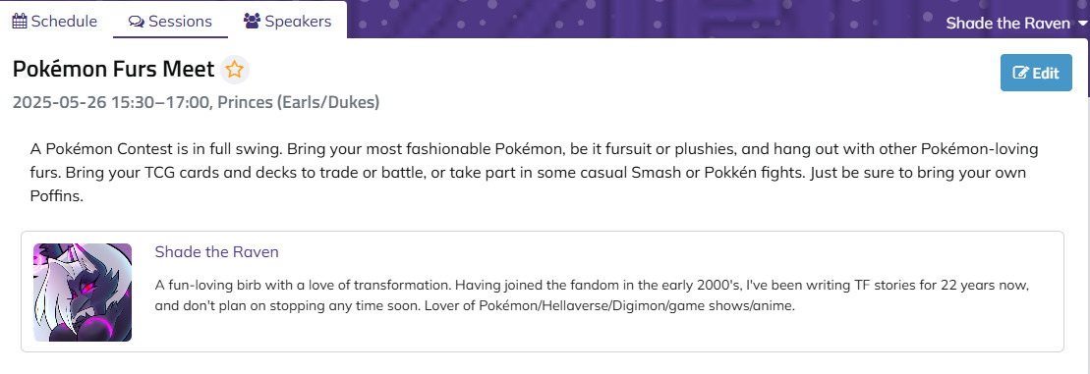The height and width of the screenshot is (374, 1090).
Task: Click the Shade the Raven avatar image
Action: [83, 293]
